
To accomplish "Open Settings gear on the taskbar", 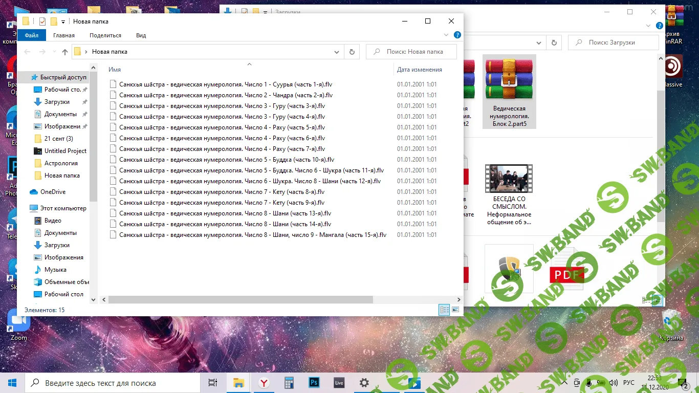I will click(364, 383).
